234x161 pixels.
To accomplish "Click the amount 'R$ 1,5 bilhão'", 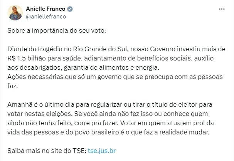I will (27, 58).
